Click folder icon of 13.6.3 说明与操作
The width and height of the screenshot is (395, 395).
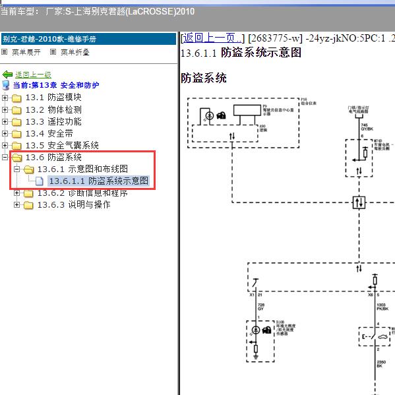pyautogui.click(x=28, y=205)
